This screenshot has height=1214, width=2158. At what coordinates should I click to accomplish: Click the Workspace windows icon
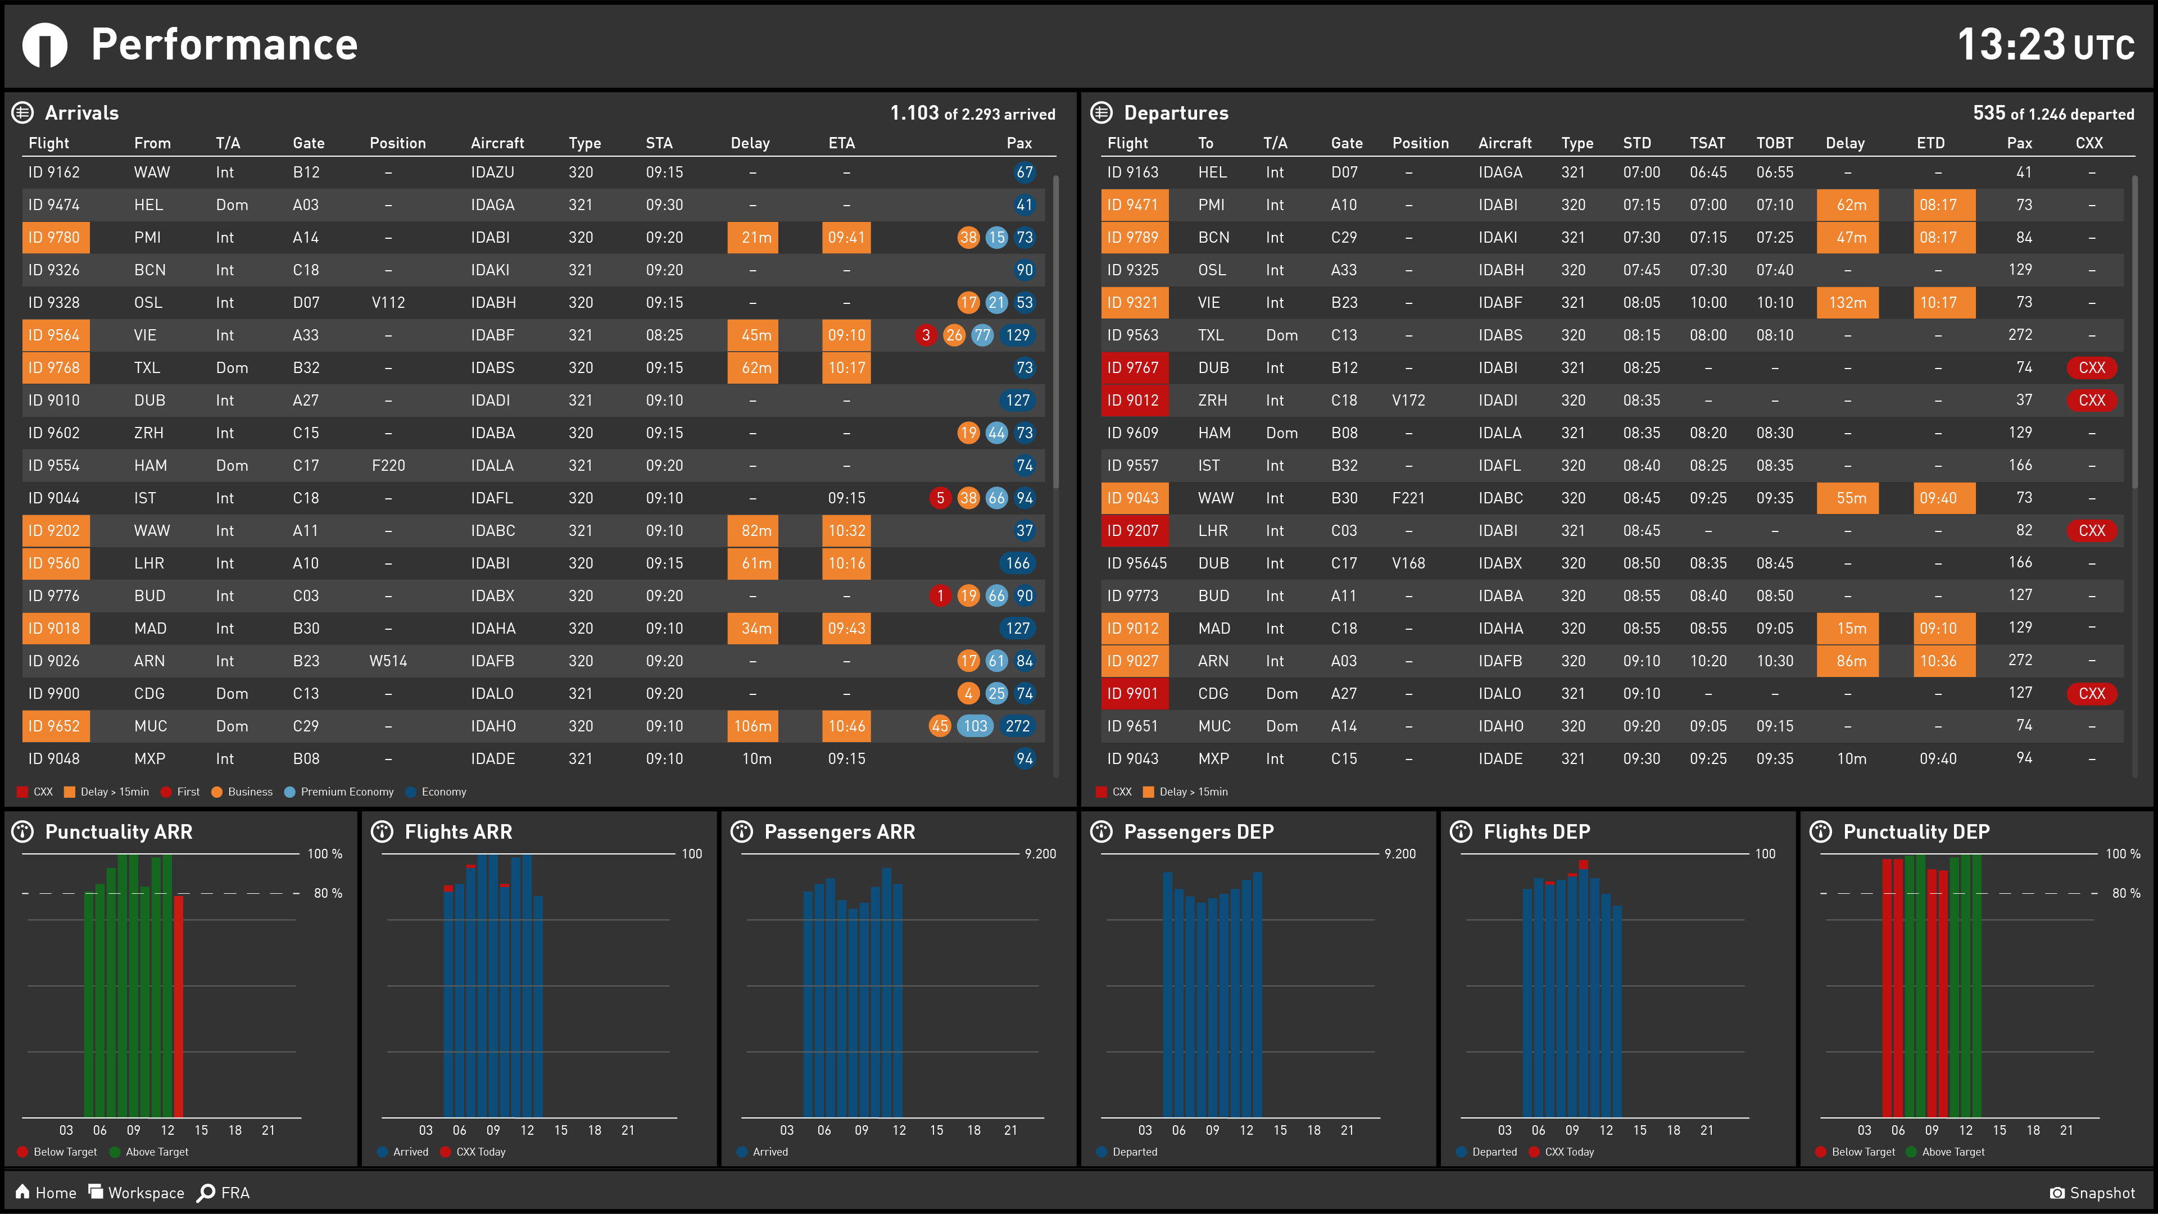(96, 1192)
